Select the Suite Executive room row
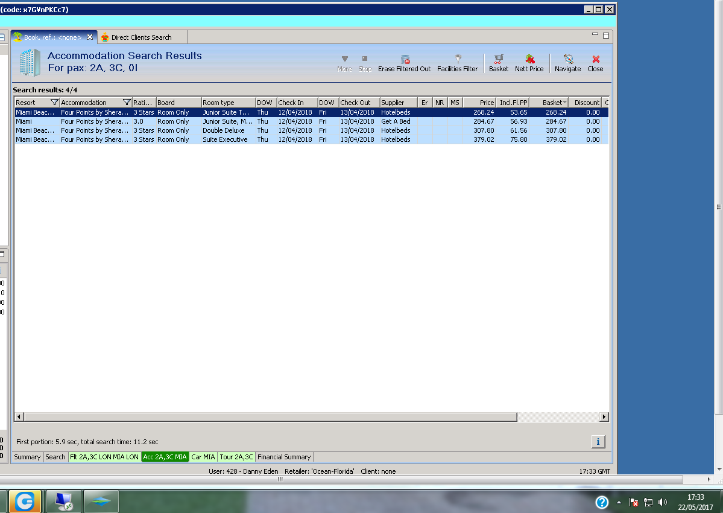The height and width of the screenshot is (513, 723). [x=311, y=139]
